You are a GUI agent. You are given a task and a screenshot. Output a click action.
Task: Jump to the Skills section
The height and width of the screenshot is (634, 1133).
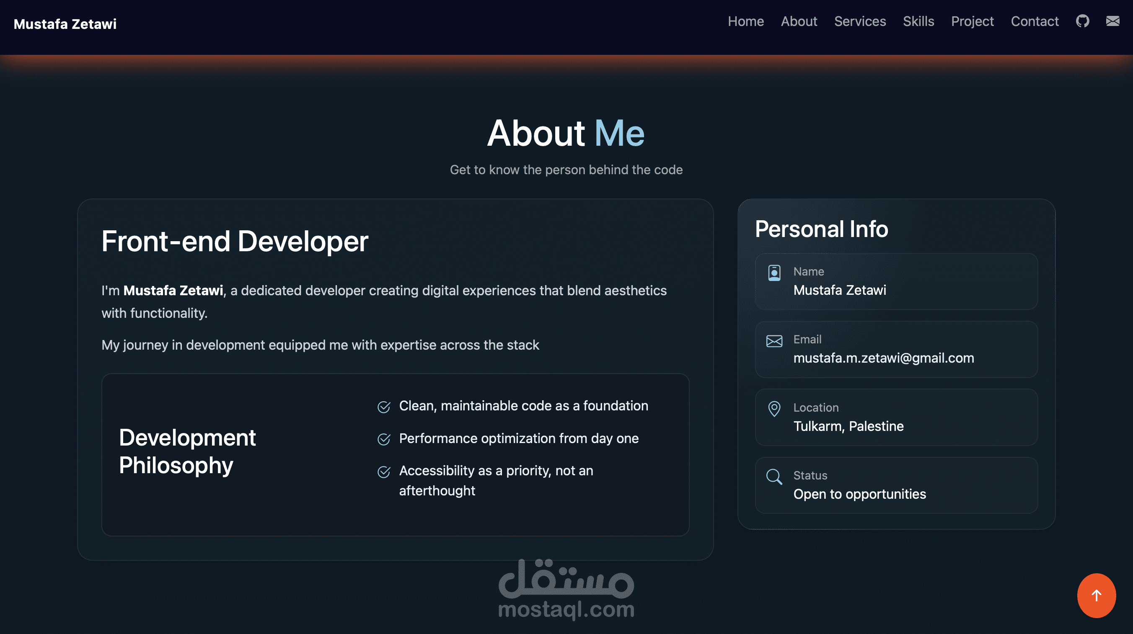tap(918, 21)
